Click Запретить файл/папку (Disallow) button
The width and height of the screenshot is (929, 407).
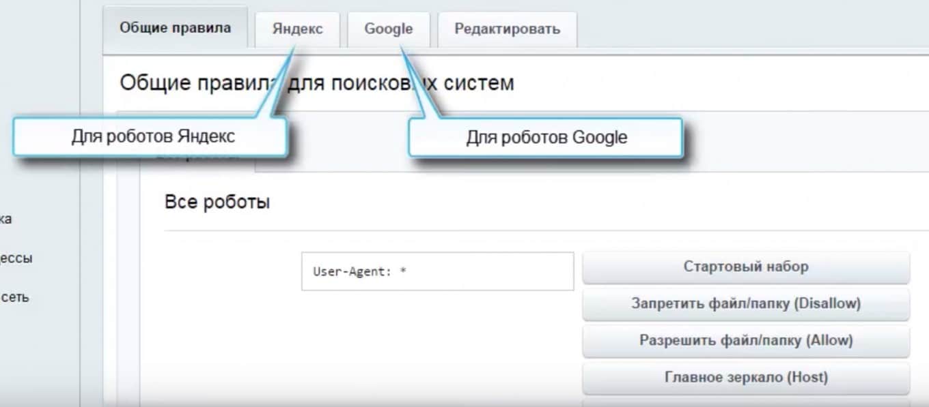[745, 303]
